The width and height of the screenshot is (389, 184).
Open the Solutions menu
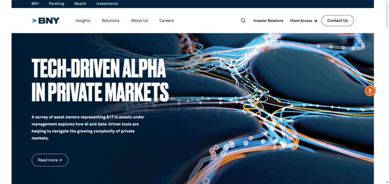111,20
